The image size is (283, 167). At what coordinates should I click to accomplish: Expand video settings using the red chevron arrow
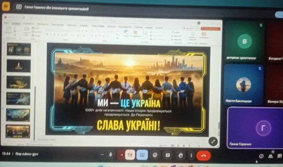(121, 155)
